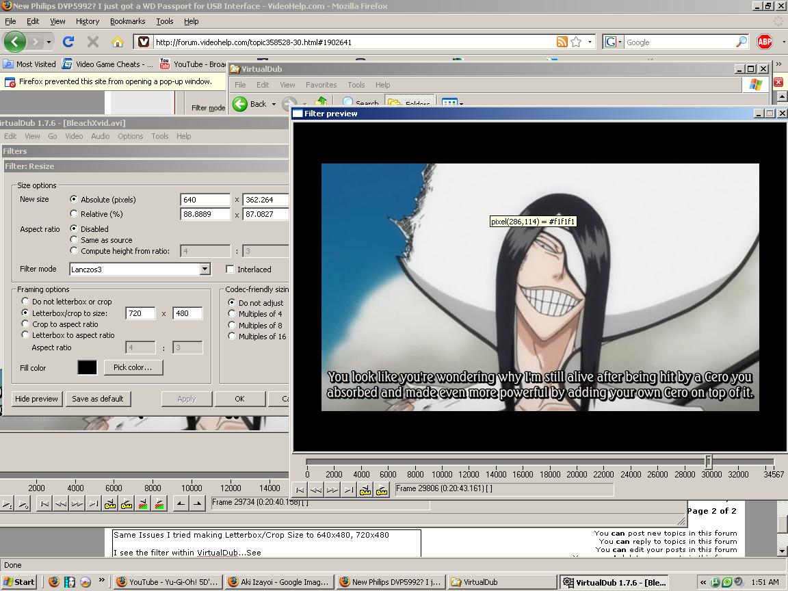788x591 pixels.
Task: Click the letterbox width field showing 720
Action: [141, 313]
